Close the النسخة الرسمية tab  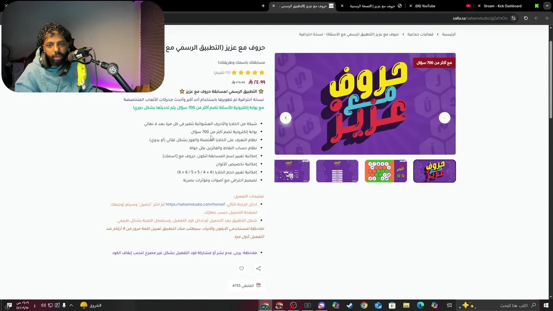pos(342,6)
